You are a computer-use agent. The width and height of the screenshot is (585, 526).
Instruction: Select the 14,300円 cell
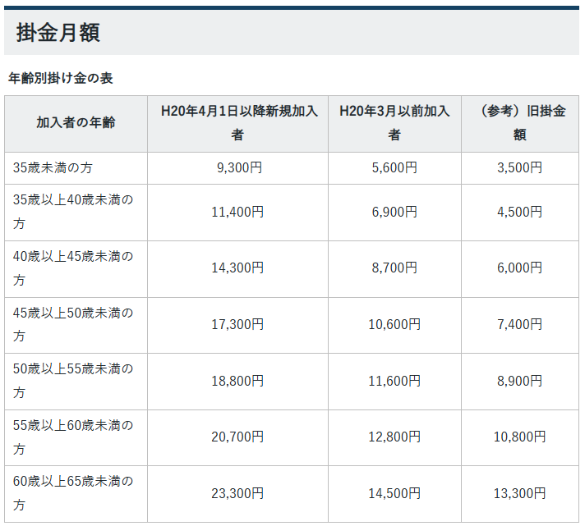pyautogui.click(x=237, y=268)
